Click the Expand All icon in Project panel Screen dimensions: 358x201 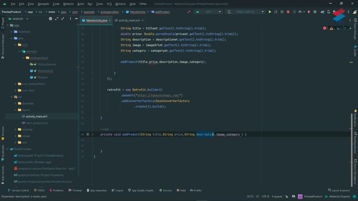click(56, 18)
